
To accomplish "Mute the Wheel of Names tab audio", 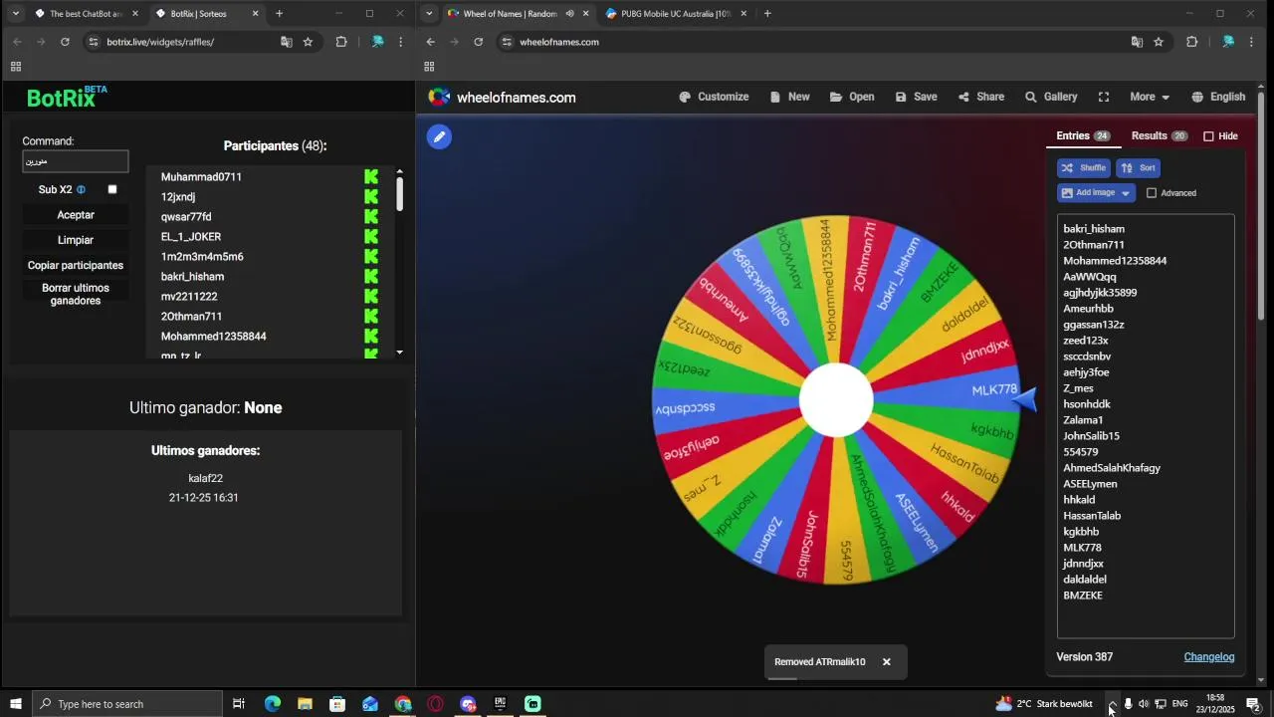I will point(569,14).
